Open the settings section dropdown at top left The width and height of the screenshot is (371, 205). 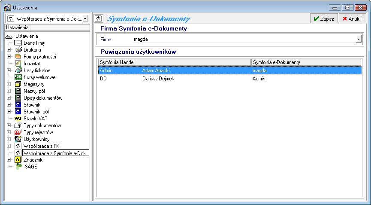tap(85, 19)
